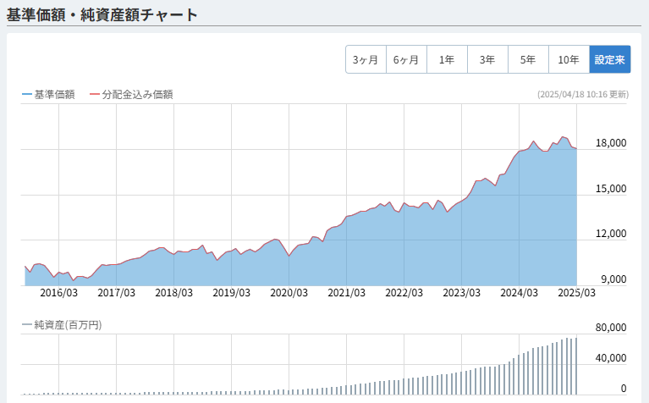Click the 2025/03 x-axis label
Viewport: 649px width, 403px height.
click(x=576, y=293)
